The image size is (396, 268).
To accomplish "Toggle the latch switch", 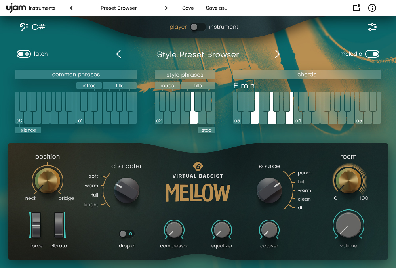I will (x=23, y=54).
